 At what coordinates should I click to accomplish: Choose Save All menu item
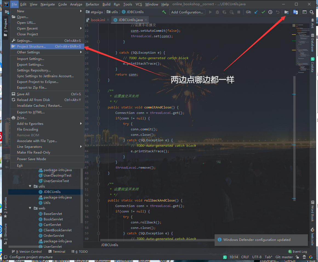47,94
